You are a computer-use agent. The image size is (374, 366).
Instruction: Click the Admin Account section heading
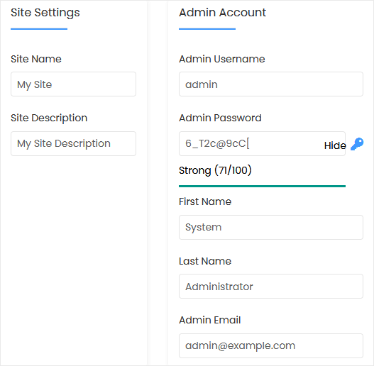222,12
